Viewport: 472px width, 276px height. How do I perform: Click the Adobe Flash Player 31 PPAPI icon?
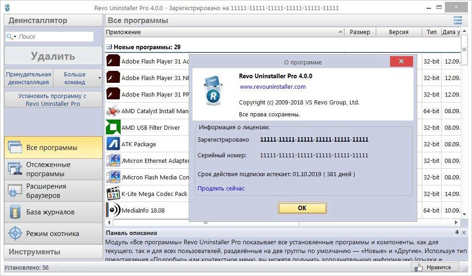coord(113,94)
